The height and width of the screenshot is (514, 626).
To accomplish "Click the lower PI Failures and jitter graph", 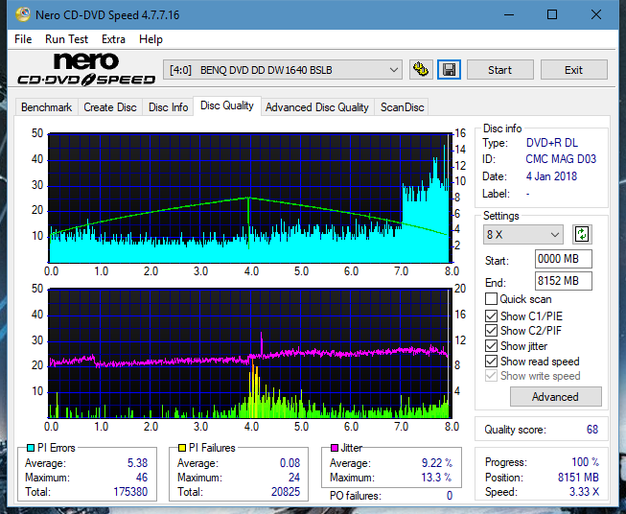I will 249,354.
